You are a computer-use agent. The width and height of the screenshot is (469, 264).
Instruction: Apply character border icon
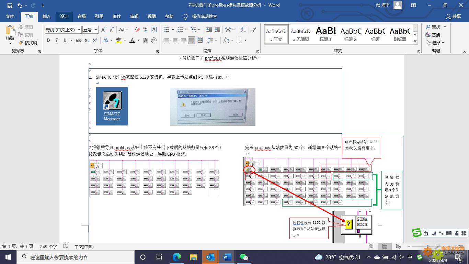point(154,30)
